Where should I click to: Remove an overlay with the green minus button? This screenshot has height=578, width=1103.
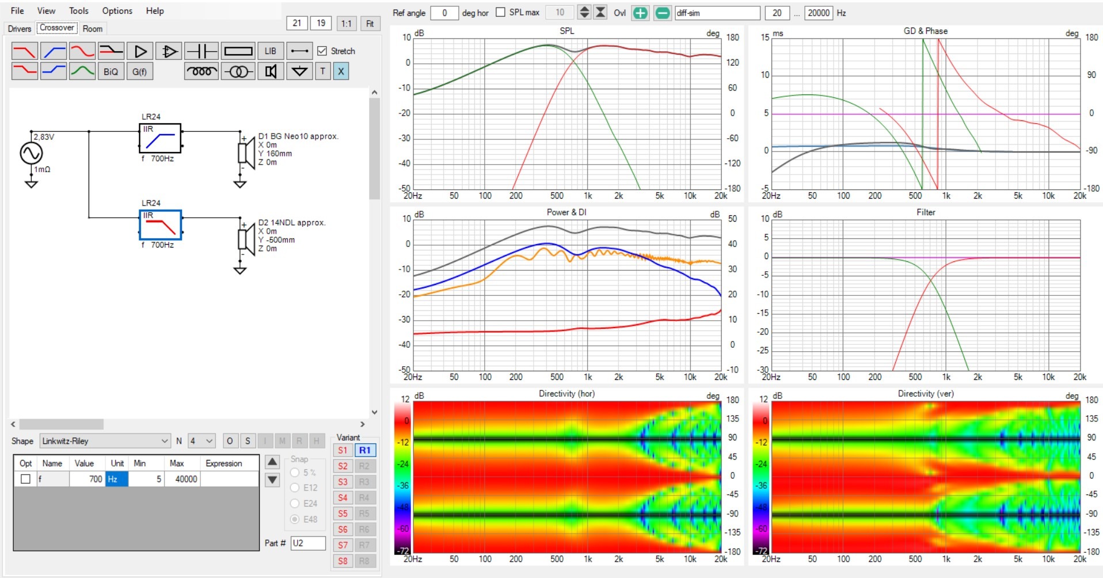pyautogui.click(x=663, y=13)
